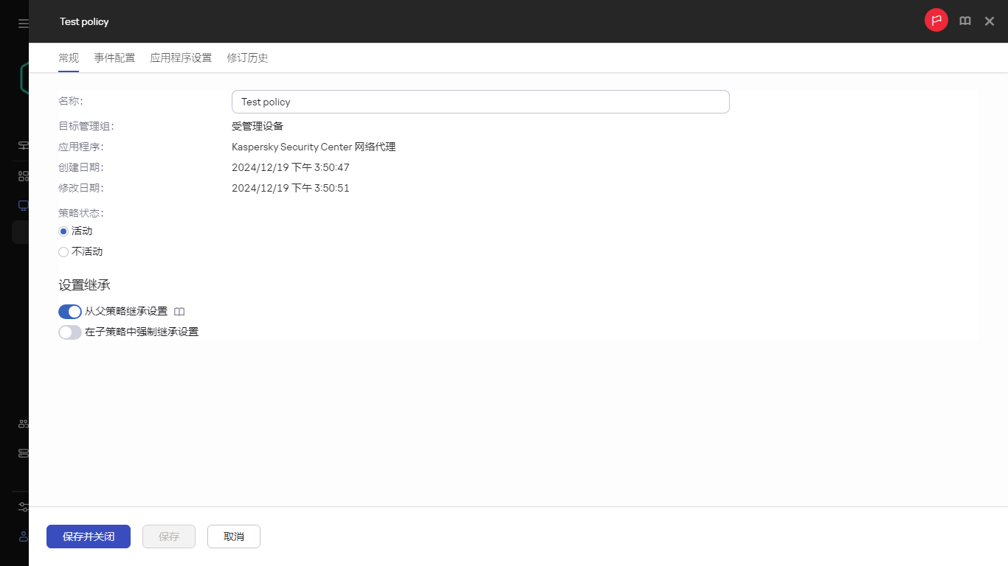Open the users and roles sidebar icon

click(22, 423)
